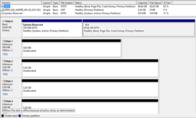Sort by the File System column header
196x118 pixels.
point(66,3)
